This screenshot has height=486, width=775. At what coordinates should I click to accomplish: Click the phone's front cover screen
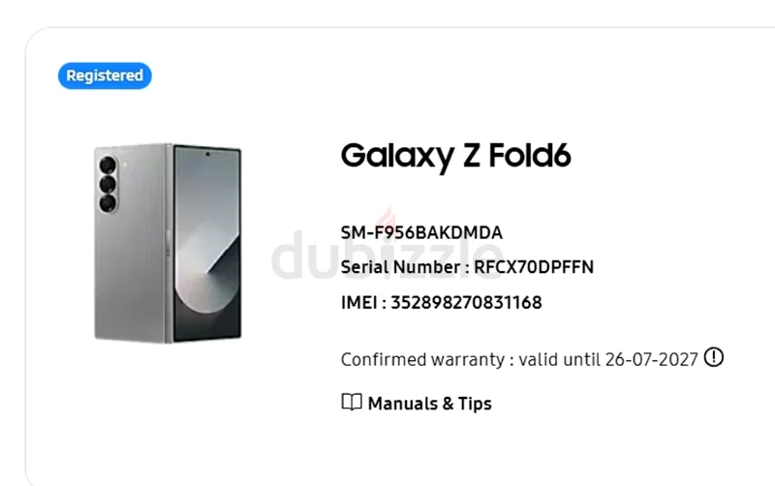(x=207, y=244)
